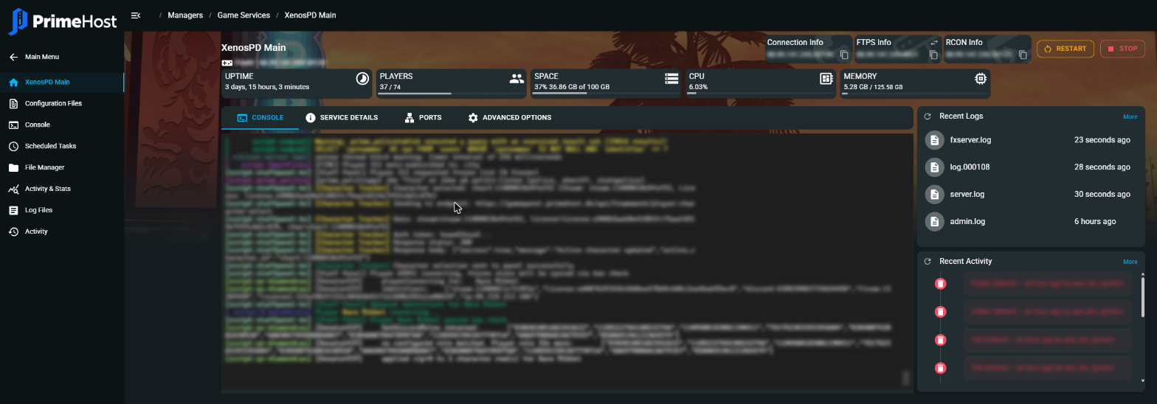This screenshot has width=1157, height=404.
Task: Copy the FTPS Info address
Action: (x=933, y=55)
